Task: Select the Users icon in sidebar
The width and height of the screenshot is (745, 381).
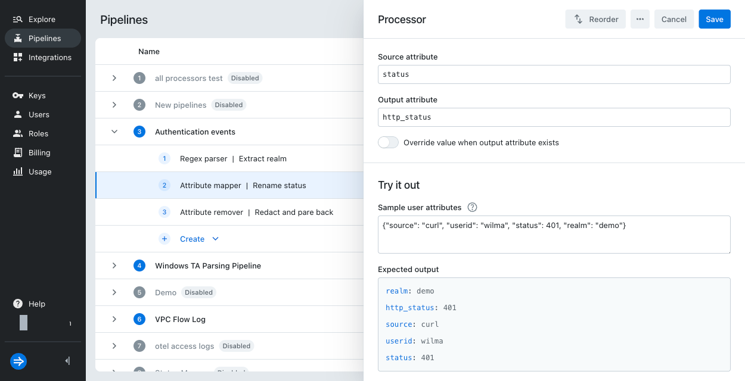Action: coord(18,114)
